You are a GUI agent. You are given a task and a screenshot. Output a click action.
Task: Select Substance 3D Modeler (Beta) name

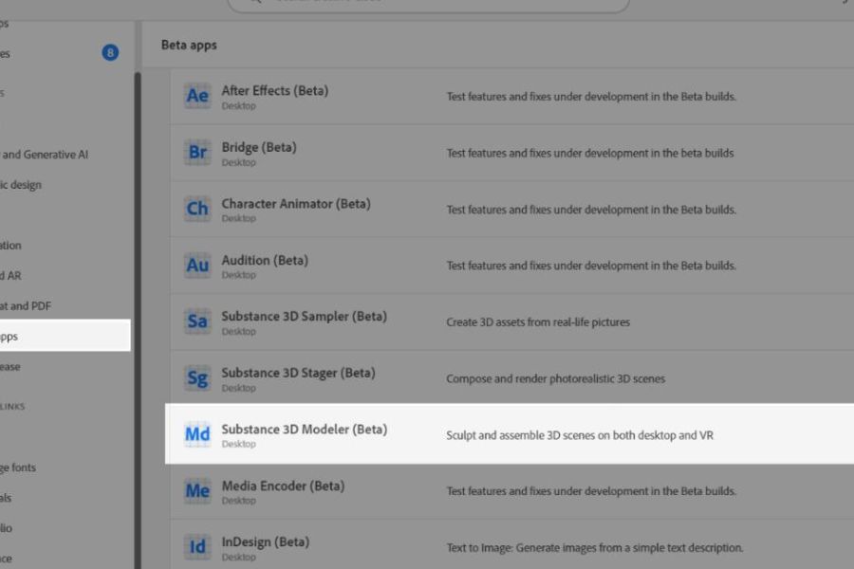[x=304, y=430]
